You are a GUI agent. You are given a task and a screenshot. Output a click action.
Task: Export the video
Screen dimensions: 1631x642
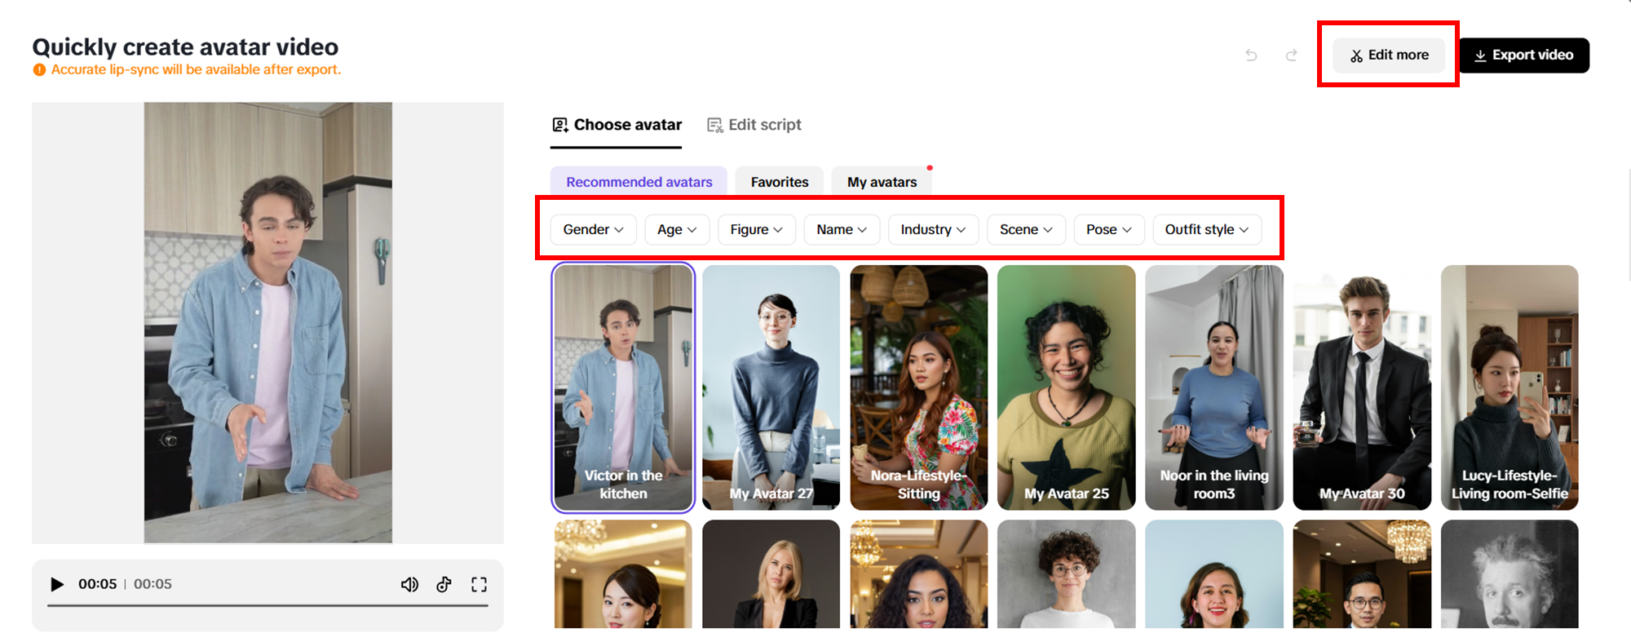point(1523,55)
